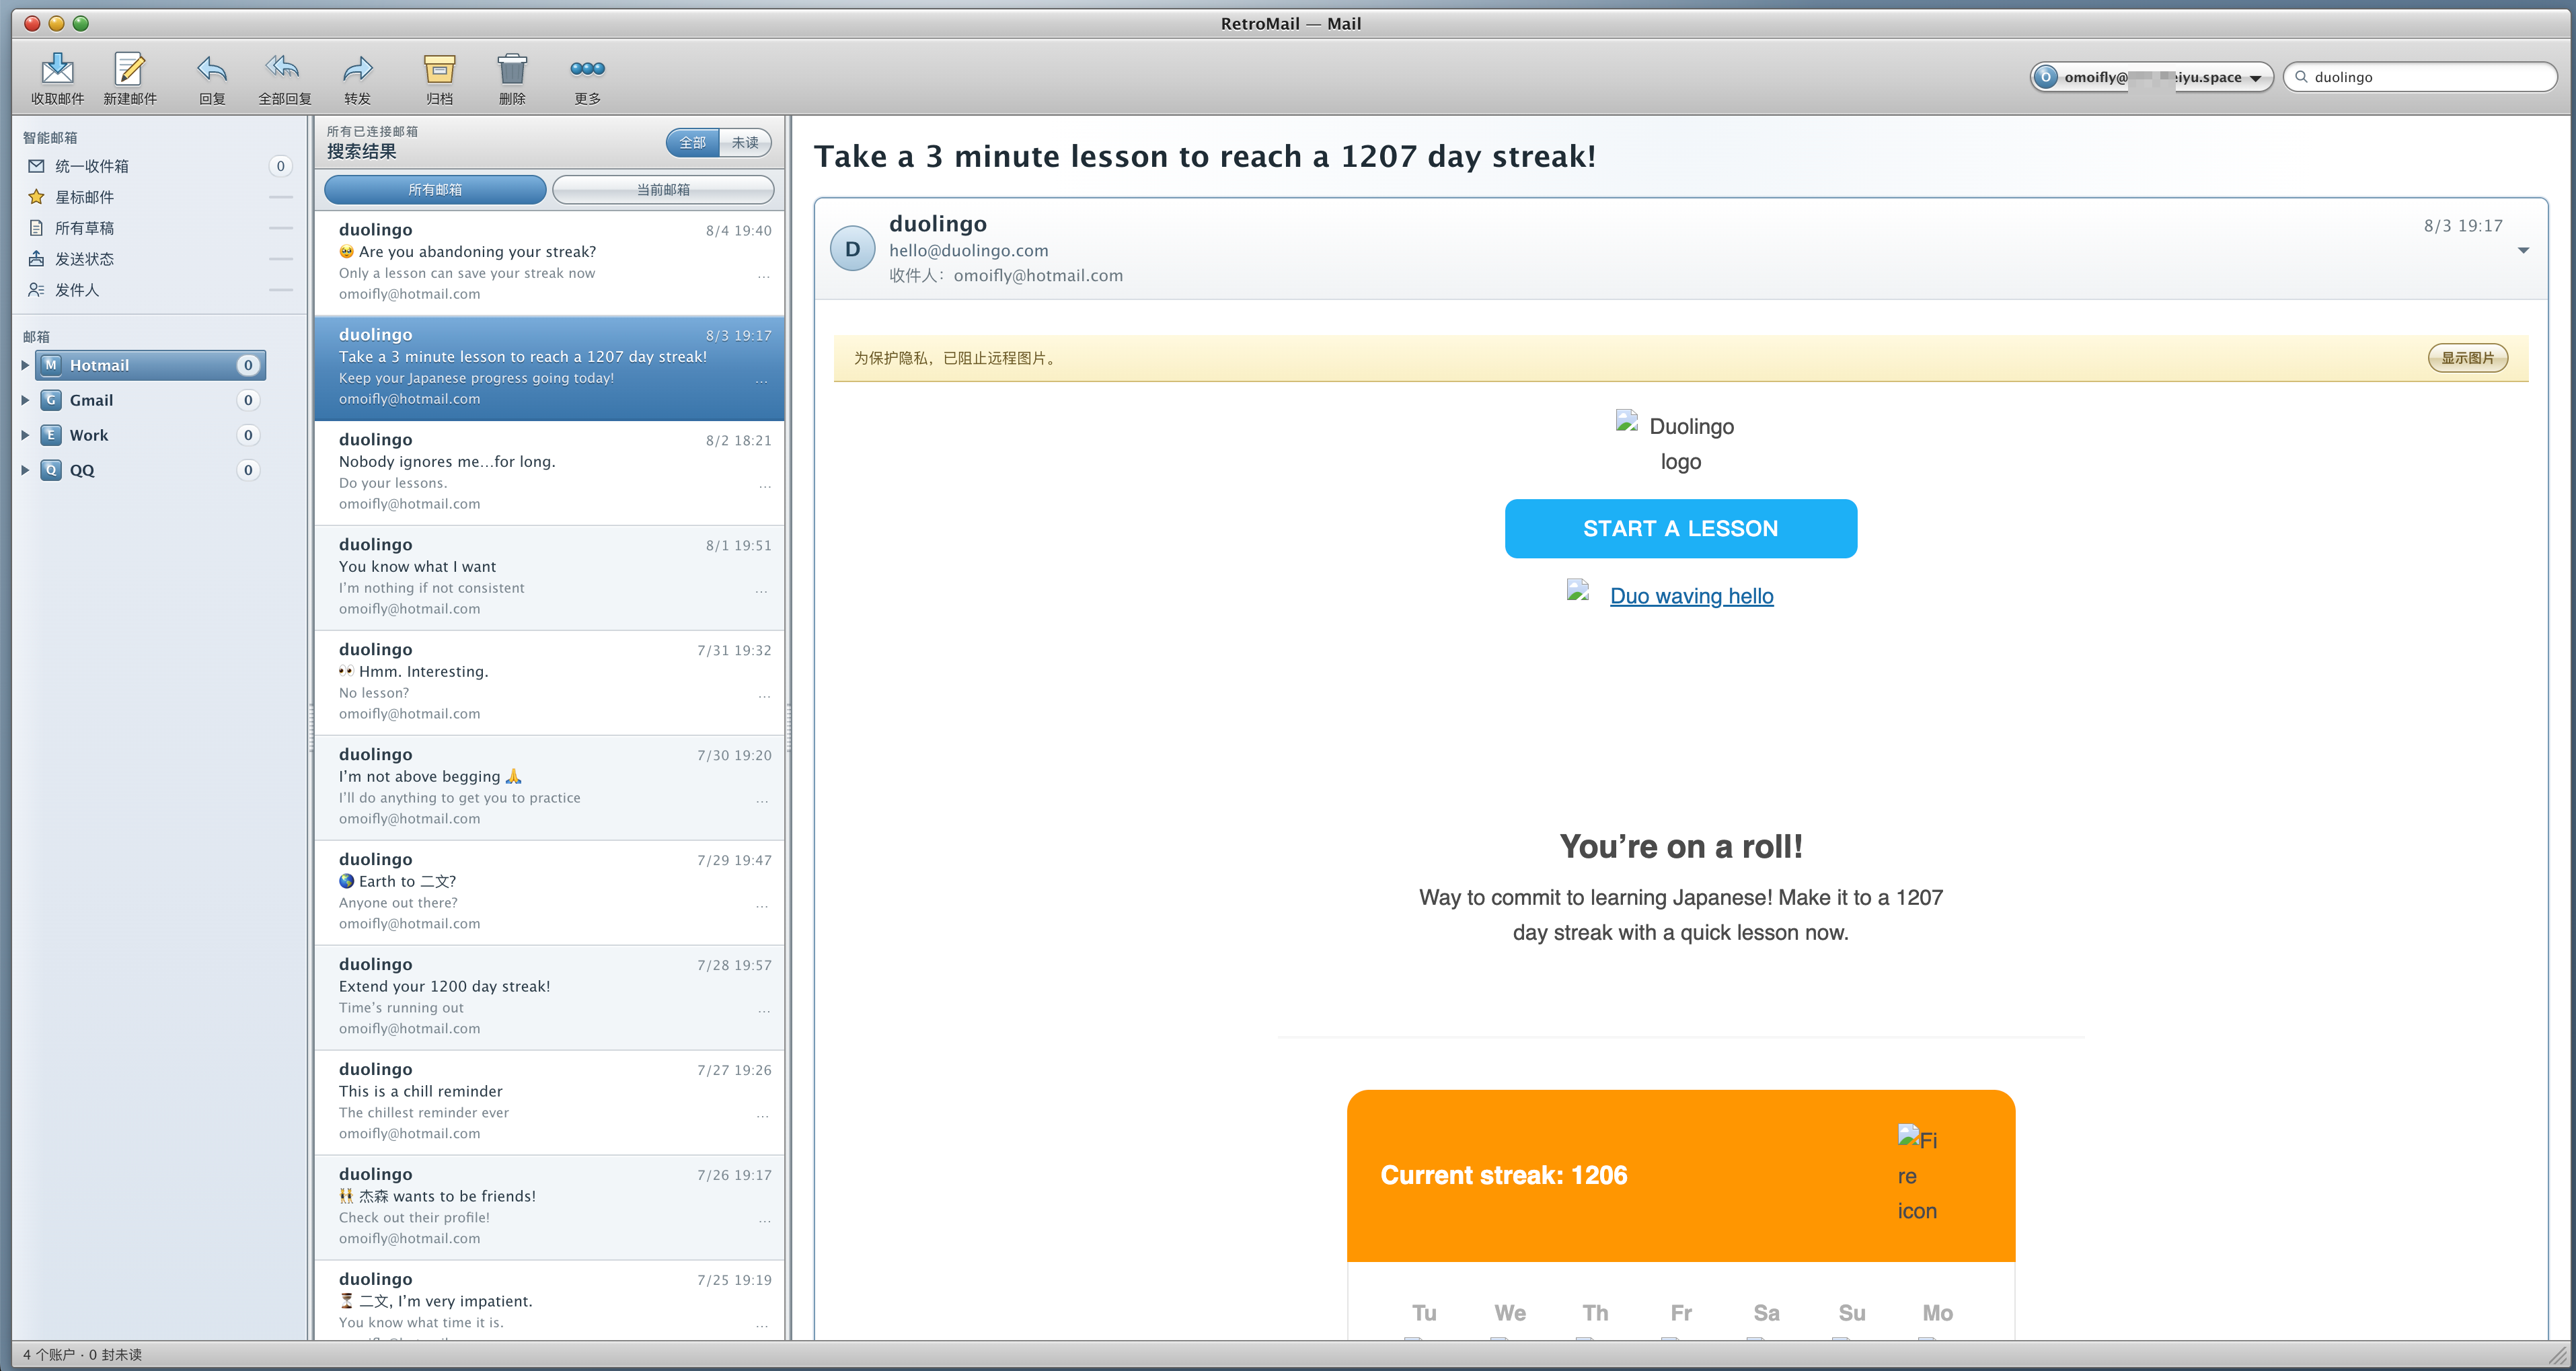The image size is (2576, 1371).
Task: Switch search scope to 当前邮箱
Action: coord(663,190)
